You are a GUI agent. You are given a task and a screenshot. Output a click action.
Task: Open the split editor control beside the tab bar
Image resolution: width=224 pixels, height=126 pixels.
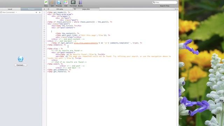[176, 9]
